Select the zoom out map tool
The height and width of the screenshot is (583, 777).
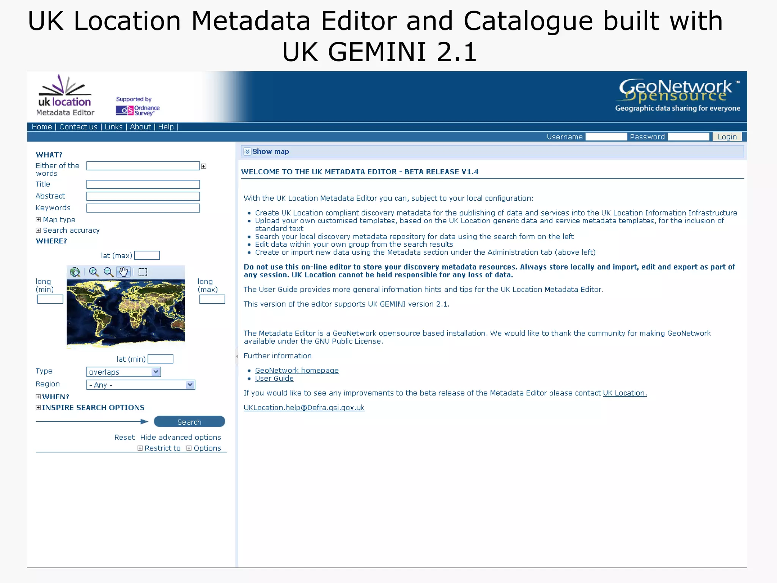(109, 272)
